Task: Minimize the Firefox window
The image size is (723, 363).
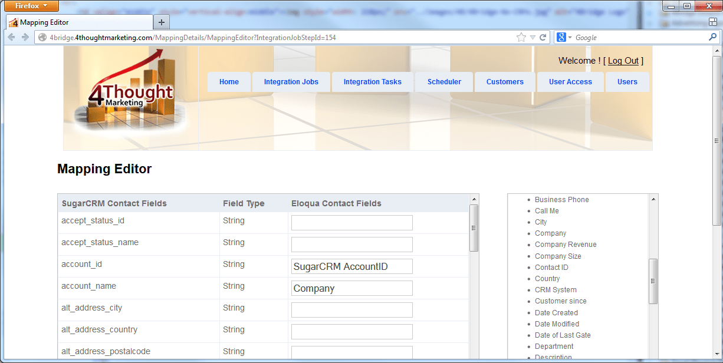Action: point(672,6)
